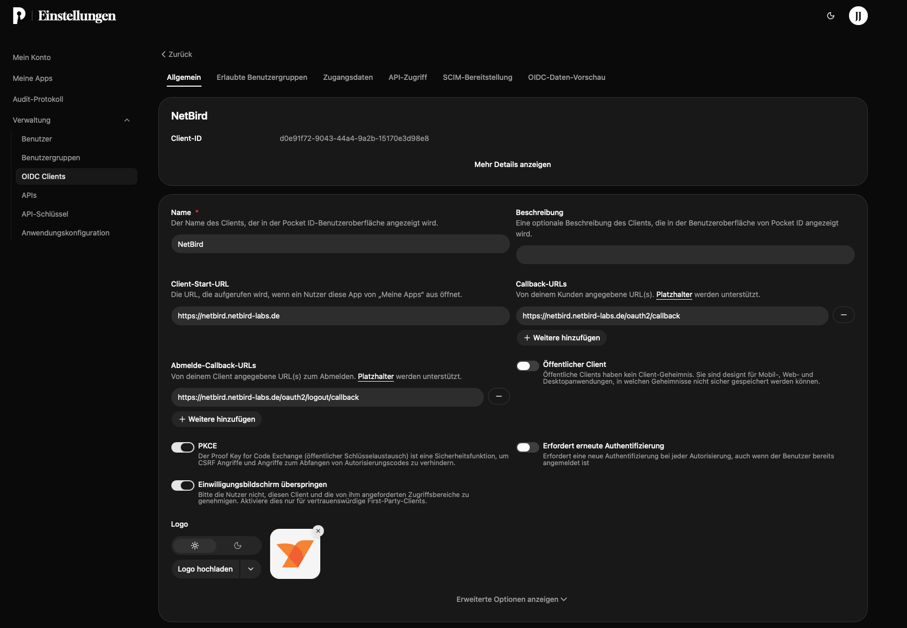
Task: Remove the Callback-URL with minus button
Action: 843,315
